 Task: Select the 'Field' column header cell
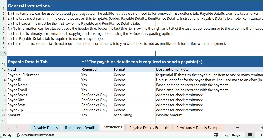click(x=44, y=69)
